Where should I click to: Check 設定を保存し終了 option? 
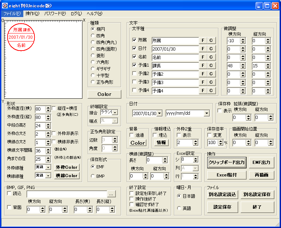(132, 193)
